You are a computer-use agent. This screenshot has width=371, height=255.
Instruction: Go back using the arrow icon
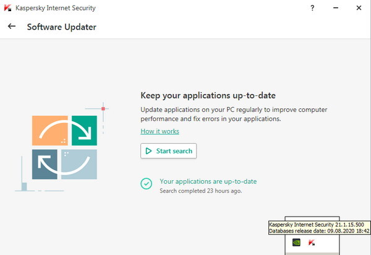click(x=12, y=26)
